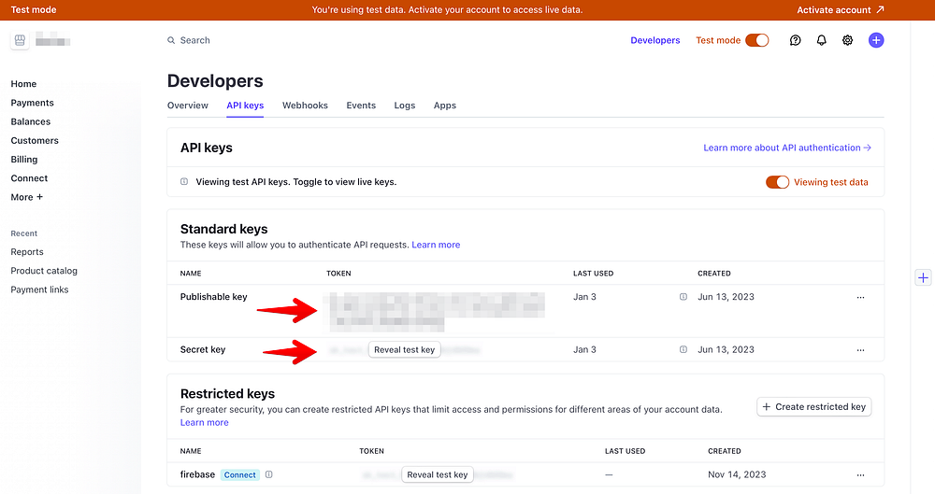Click info icon next to Secret key created date
The image size is (935, 494).
[x=683, y=350]
